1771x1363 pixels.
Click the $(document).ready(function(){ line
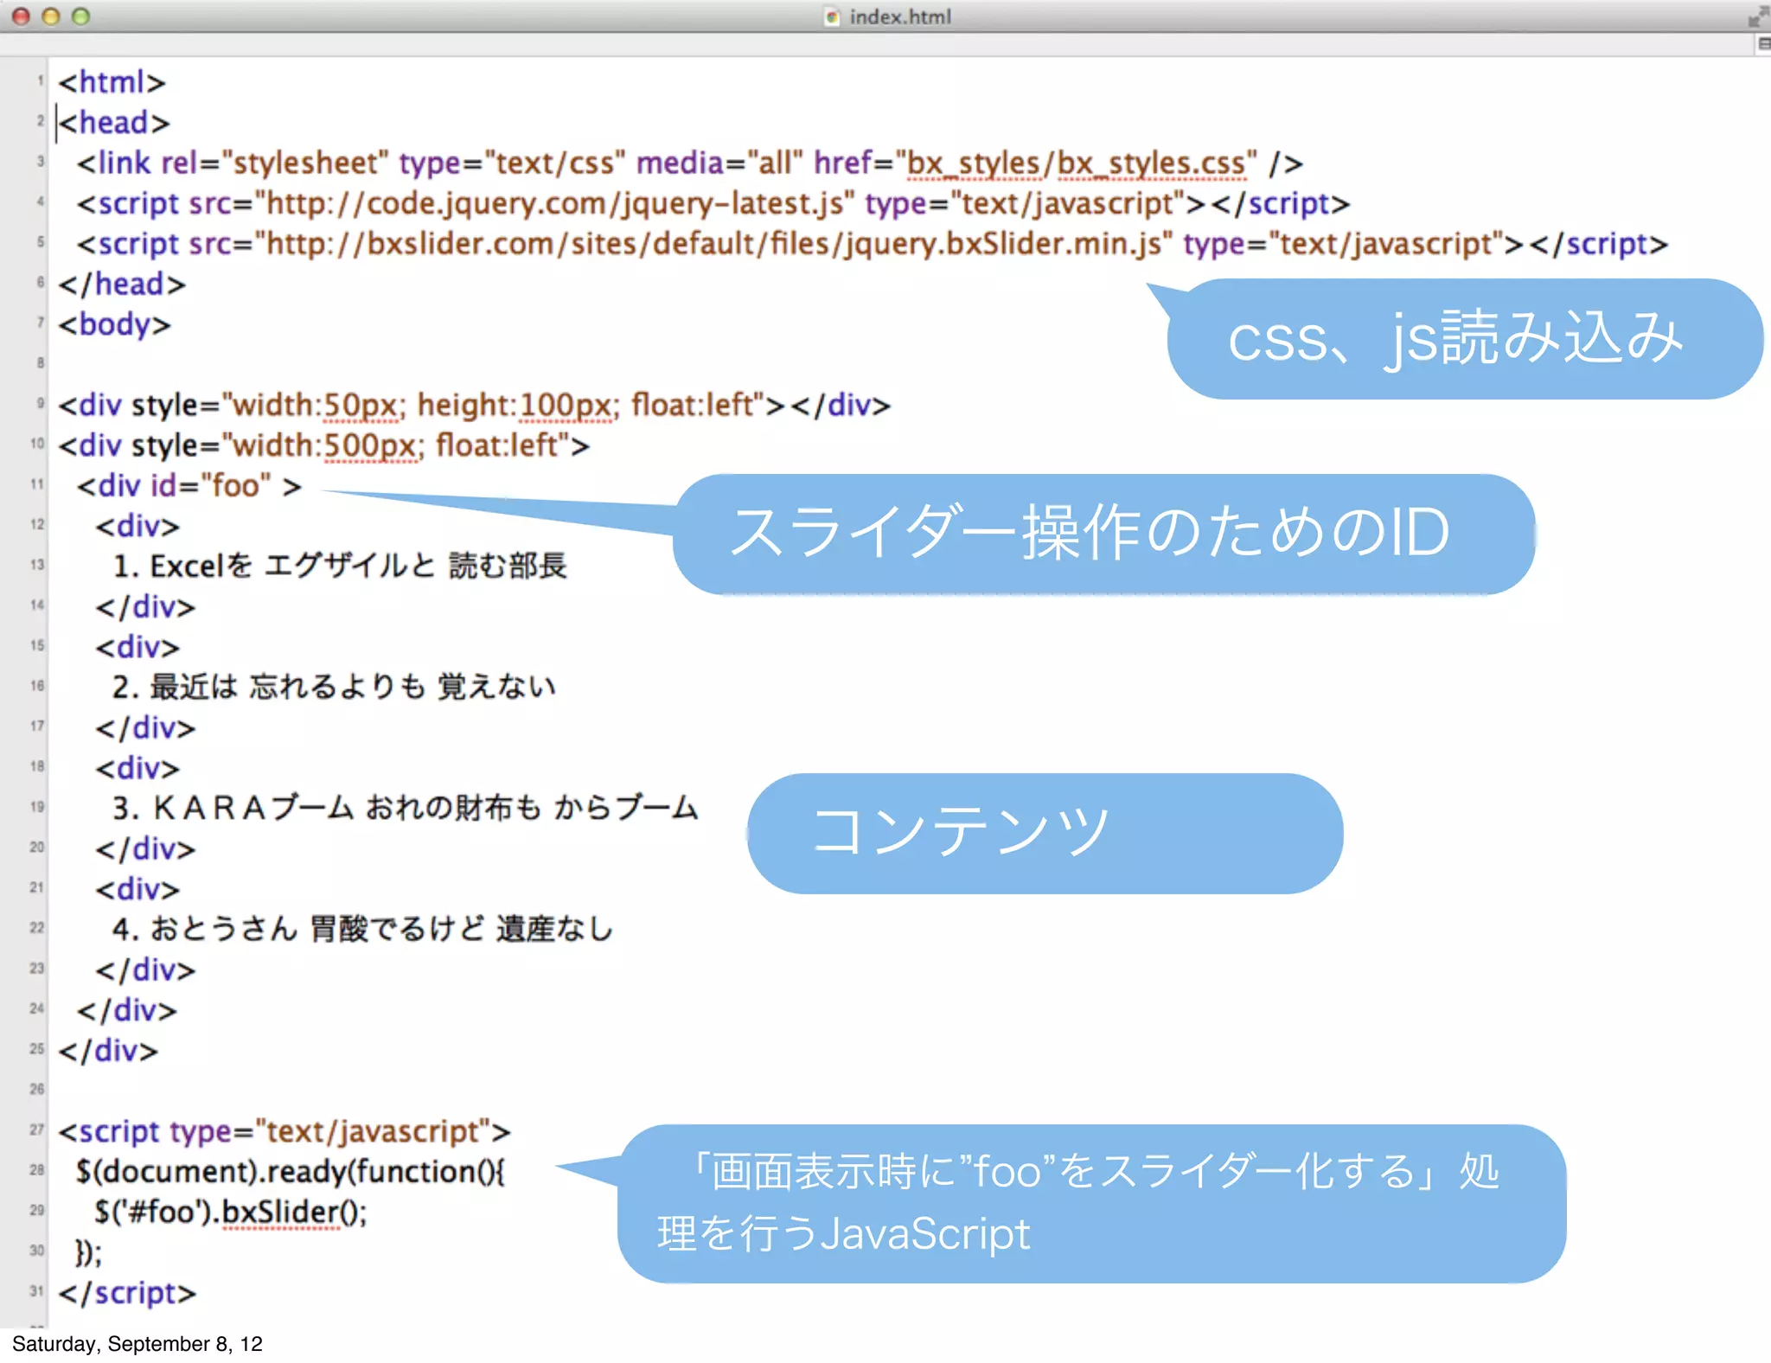tap(291, 1171)
